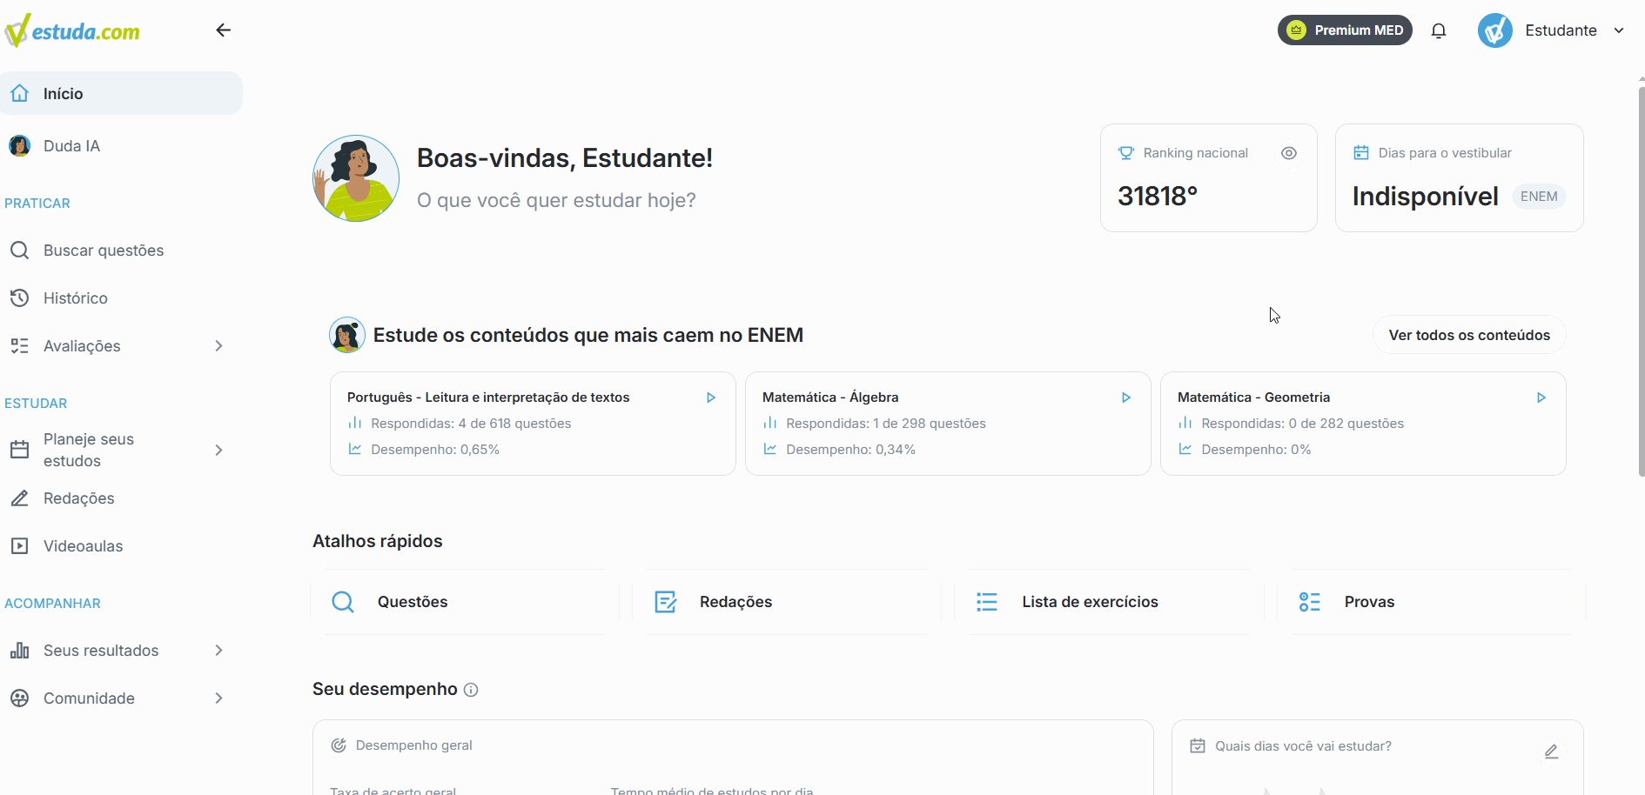Open the Português Leitura e interpretação card
The height and width of the screenshot is (795, 1645).
point(533,424)
